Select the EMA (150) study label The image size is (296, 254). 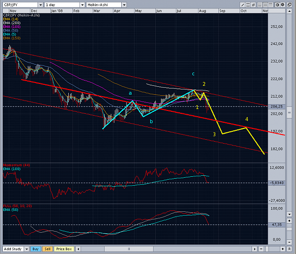click(x=12, y=38)
